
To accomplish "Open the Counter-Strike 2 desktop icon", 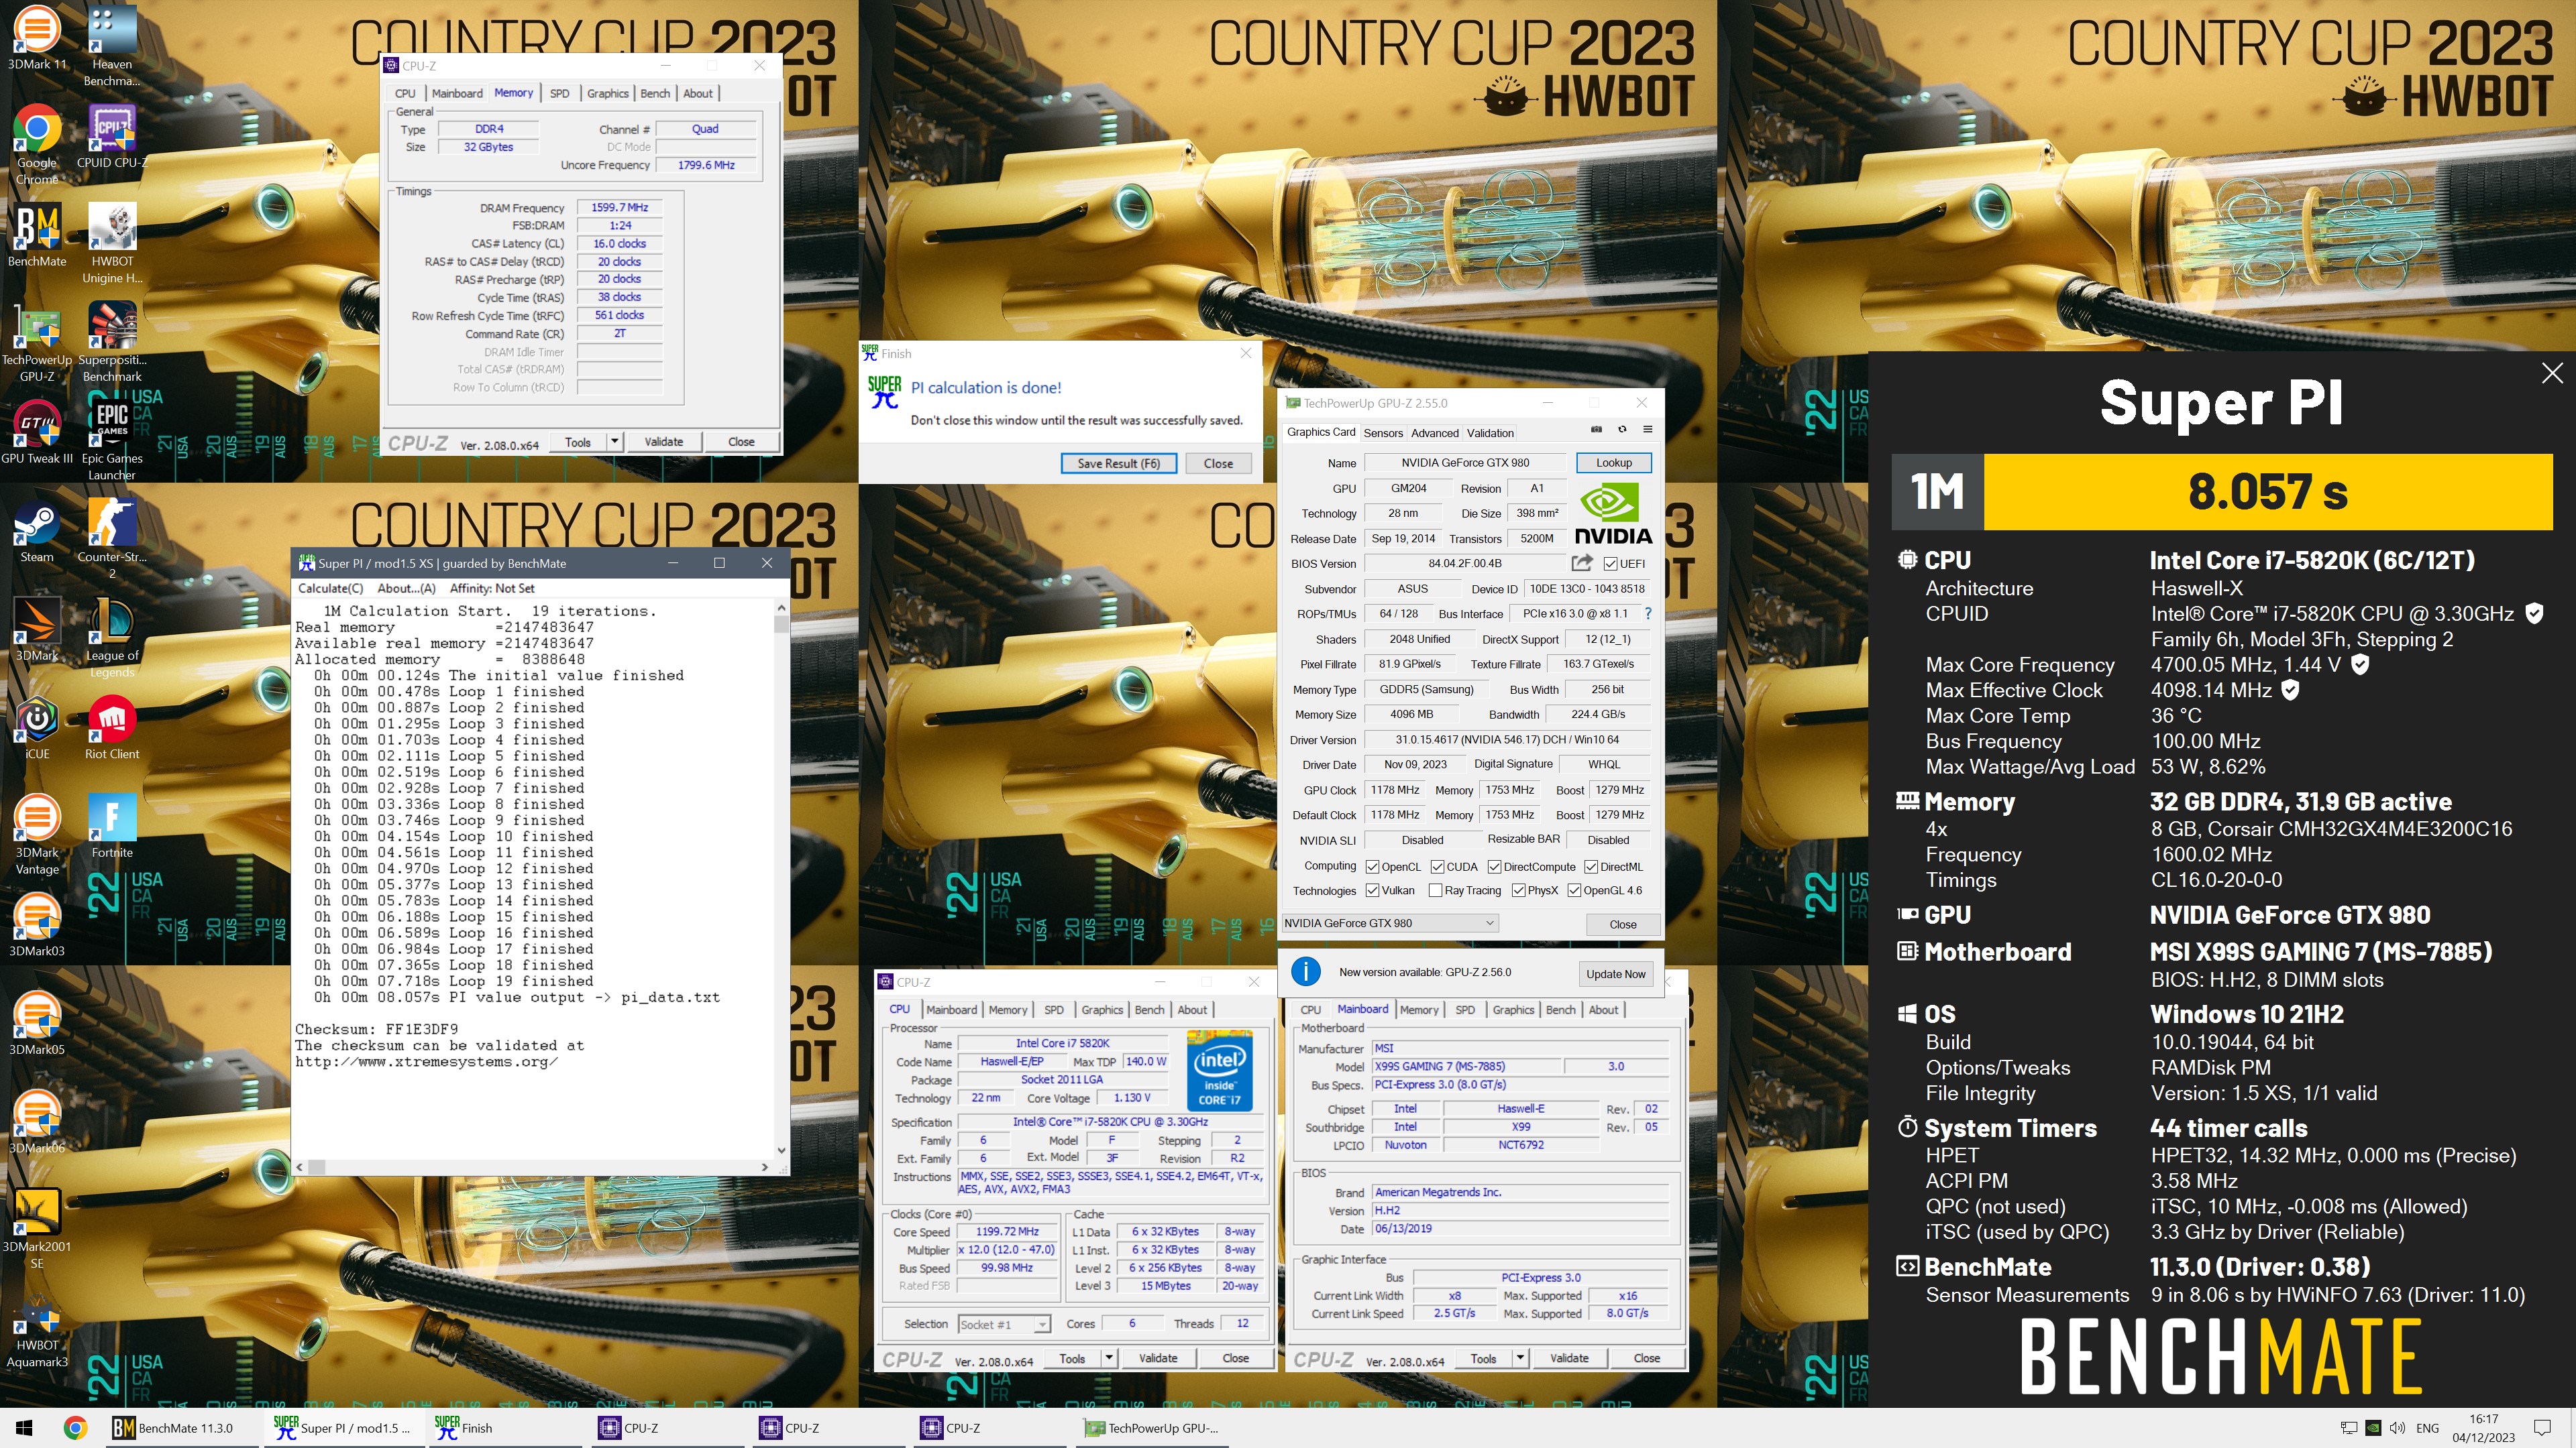I will point(112,538).
